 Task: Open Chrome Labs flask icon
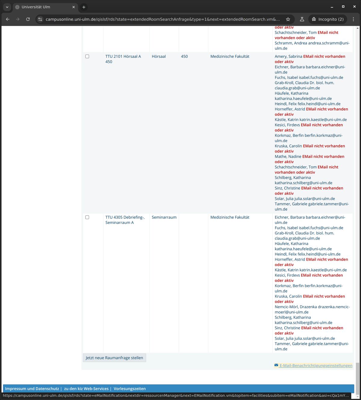pos(302,19)
